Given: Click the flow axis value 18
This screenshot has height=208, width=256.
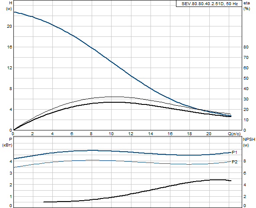Looking at the screenshot, I should tap(189, 134).
